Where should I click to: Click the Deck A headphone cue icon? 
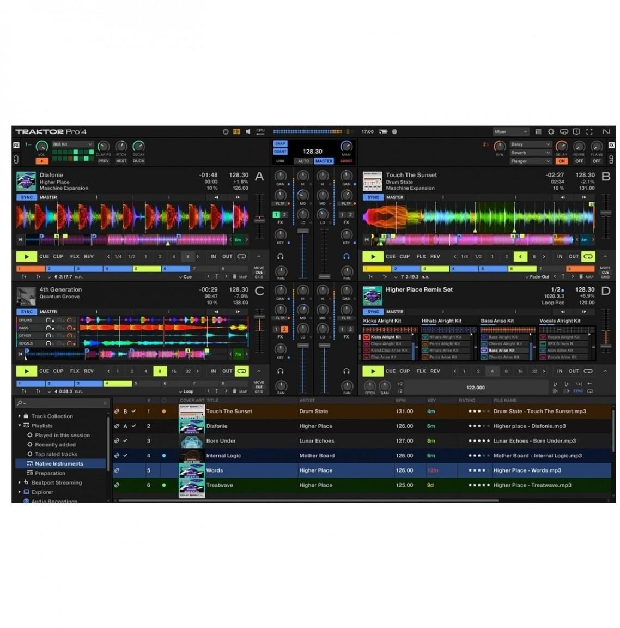click(281, 256)
